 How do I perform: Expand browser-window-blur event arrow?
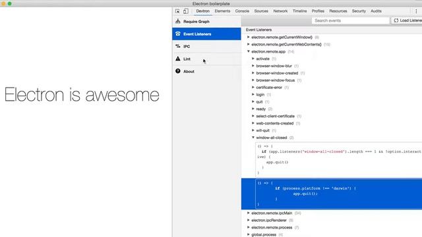pyautogui.click(x=253, y=66)
